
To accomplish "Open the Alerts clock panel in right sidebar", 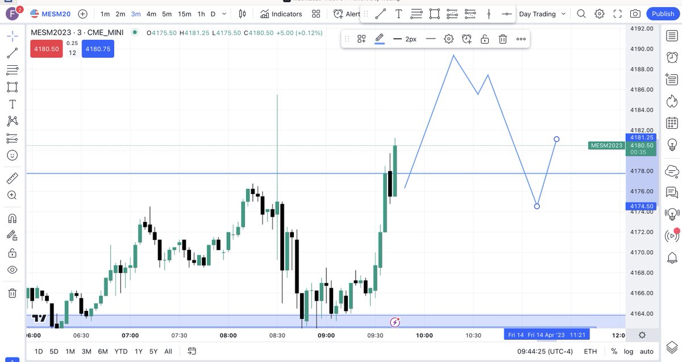I will click(x=672, y=57).
